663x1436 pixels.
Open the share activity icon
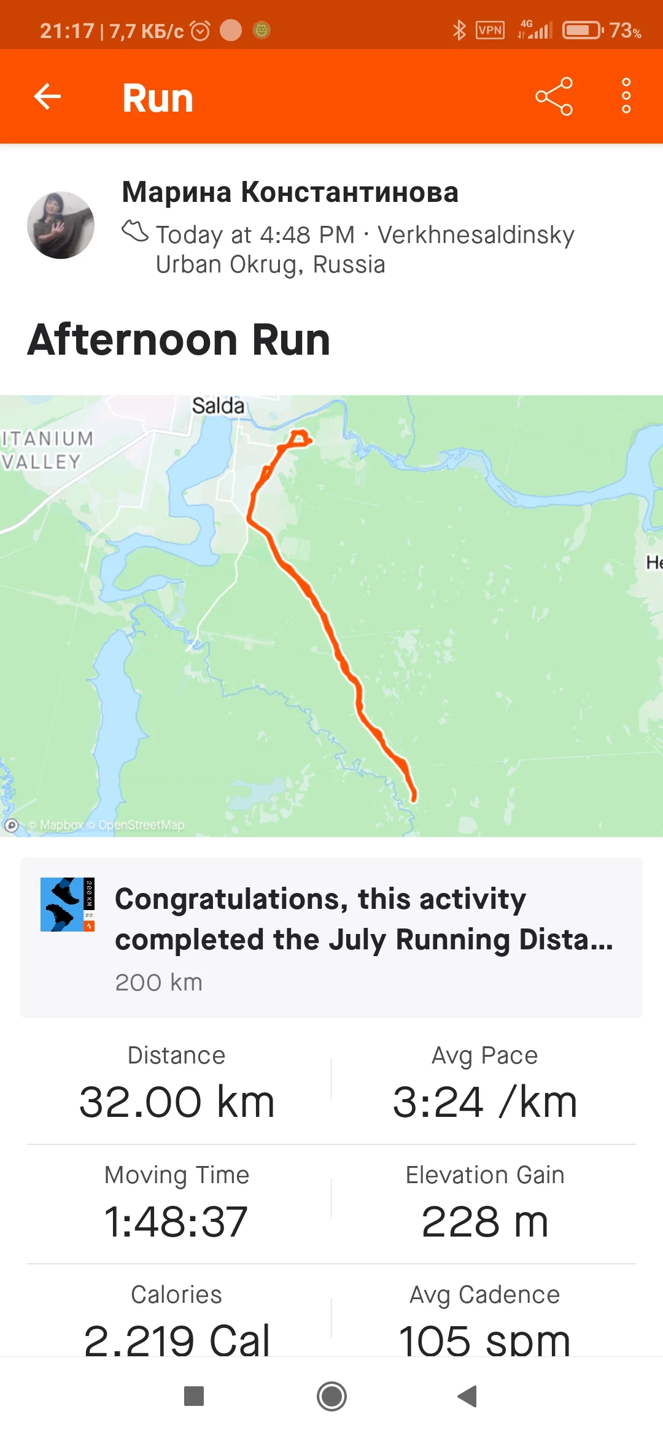(x=554, y=96)
